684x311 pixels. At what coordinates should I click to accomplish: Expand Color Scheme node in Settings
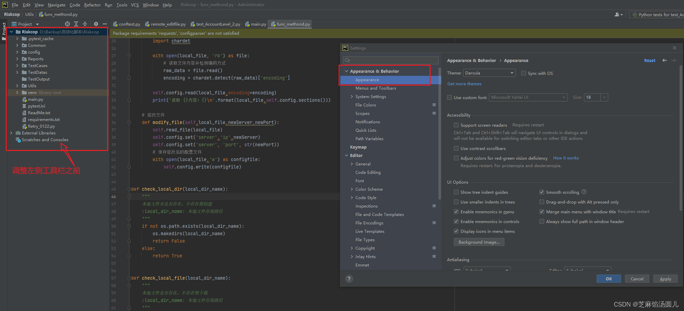pos(352,189)
